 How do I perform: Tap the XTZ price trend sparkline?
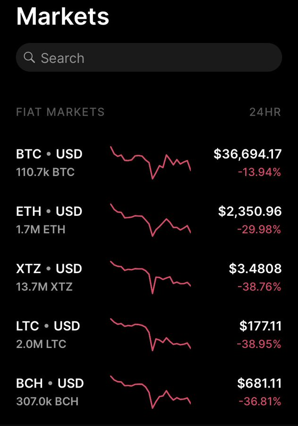pyautogui.click(x=151, y=277)
